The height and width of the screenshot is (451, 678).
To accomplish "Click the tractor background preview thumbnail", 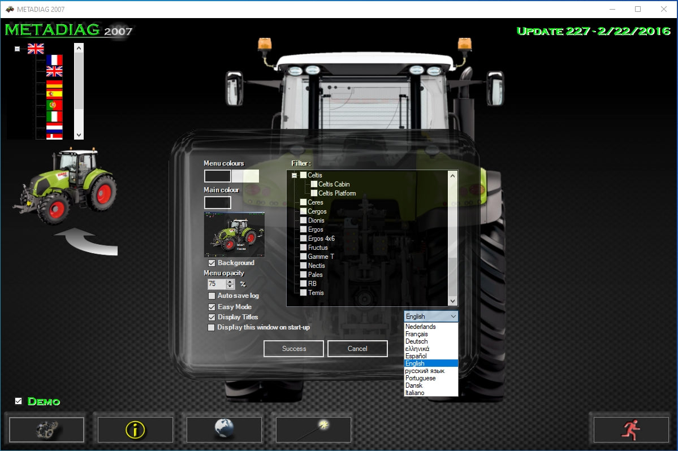I will pyautogui.click(x=234, y=235).
